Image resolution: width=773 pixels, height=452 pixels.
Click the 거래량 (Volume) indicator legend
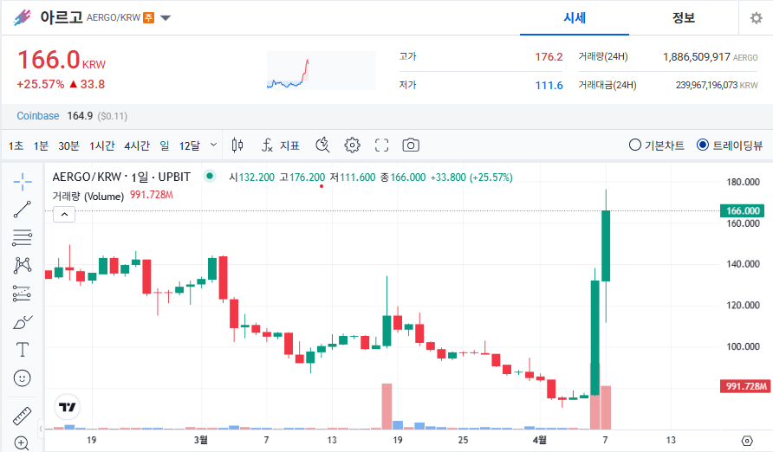coord(88,196)
